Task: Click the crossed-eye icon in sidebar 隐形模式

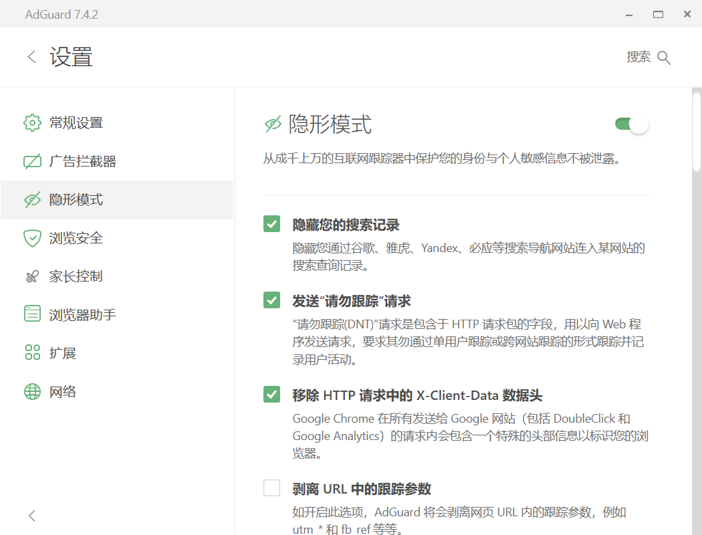Action: coord(32,200)
